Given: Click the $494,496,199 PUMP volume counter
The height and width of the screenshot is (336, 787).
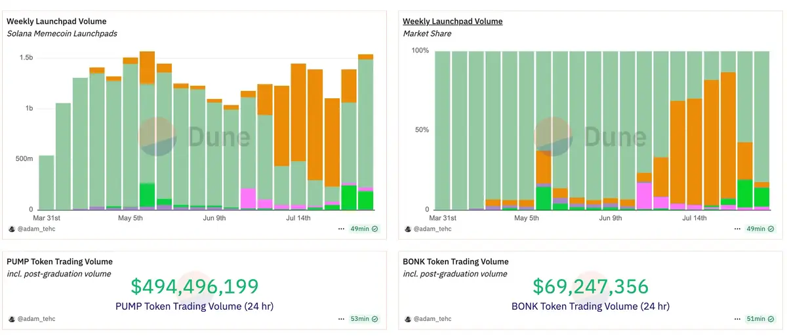Looking at the screenshot, I should click(195, 286).
